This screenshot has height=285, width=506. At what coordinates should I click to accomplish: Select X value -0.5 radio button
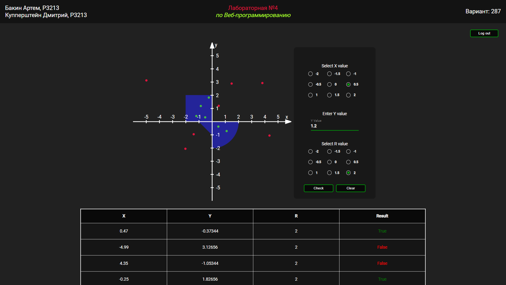coord(310,84)
